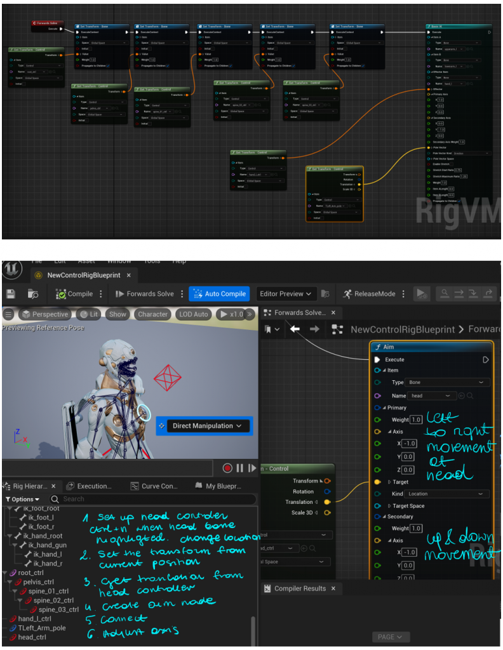Select the ik_foot_l bone row
Image resolution: width=503 pixels, height=650 pixels.
pyautogui.click(x=41, y=517)
